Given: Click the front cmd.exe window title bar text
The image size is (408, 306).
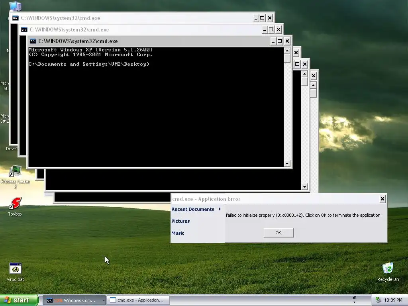Looking at the screenshot, I should point(78,41).
